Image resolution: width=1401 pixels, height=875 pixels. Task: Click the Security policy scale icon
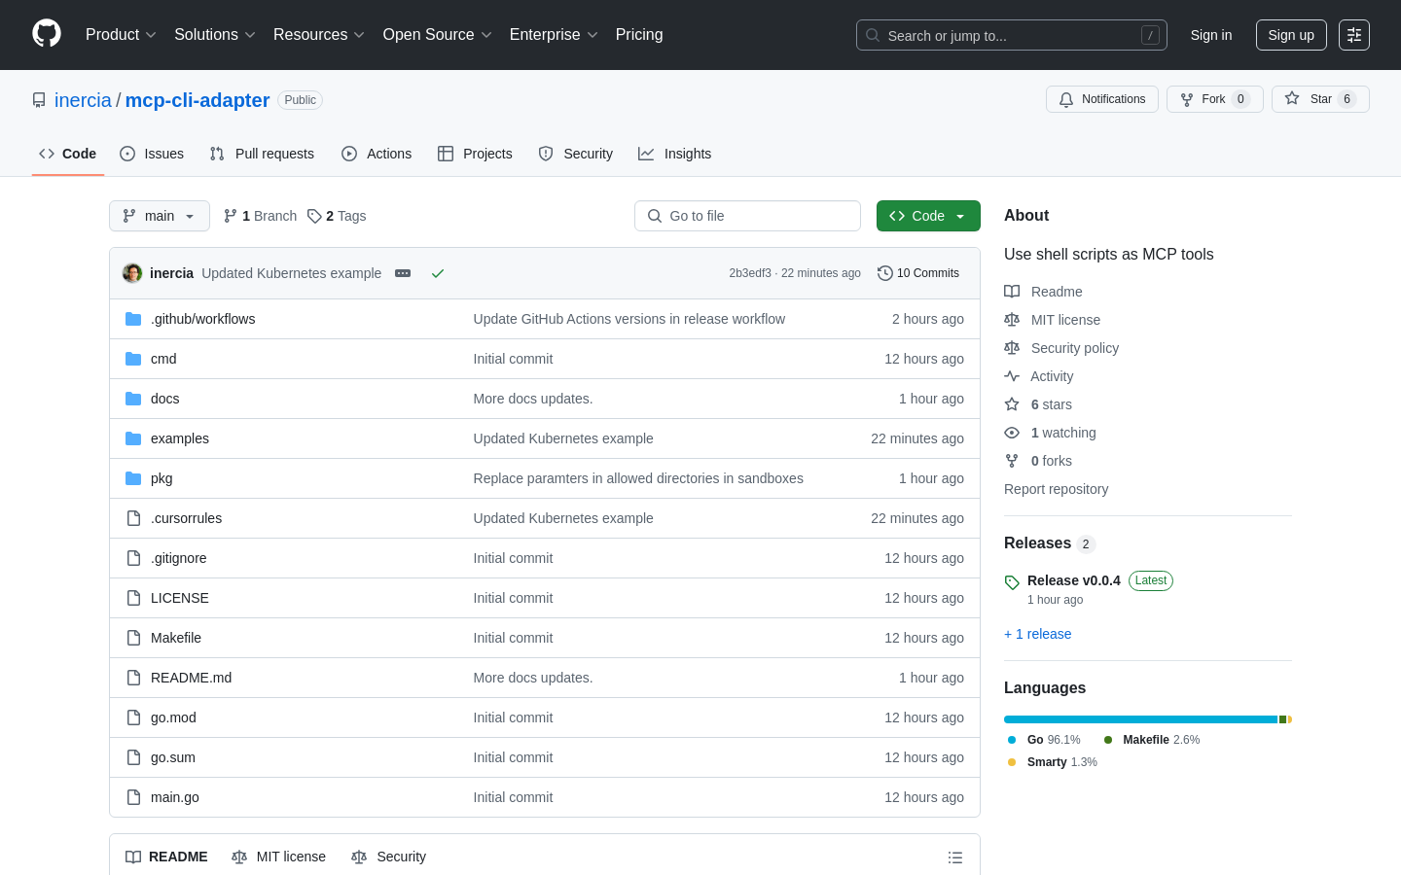pos(1012,348)
